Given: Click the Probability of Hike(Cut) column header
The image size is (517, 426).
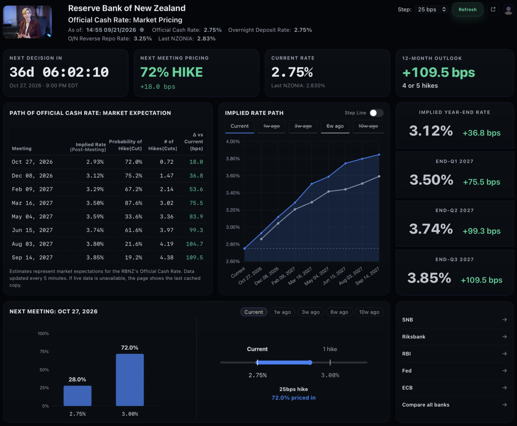Looking at the screenshot, I should 125,145.
